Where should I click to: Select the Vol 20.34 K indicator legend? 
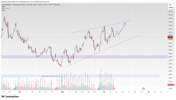tap(6, 9)
